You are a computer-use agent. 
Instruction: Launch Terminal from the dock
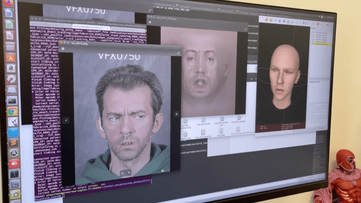click(x=12, y=100)
